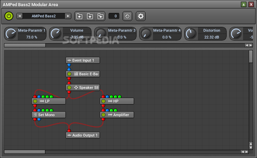Select the Basic E-Bass module

(x=83, y=74)
